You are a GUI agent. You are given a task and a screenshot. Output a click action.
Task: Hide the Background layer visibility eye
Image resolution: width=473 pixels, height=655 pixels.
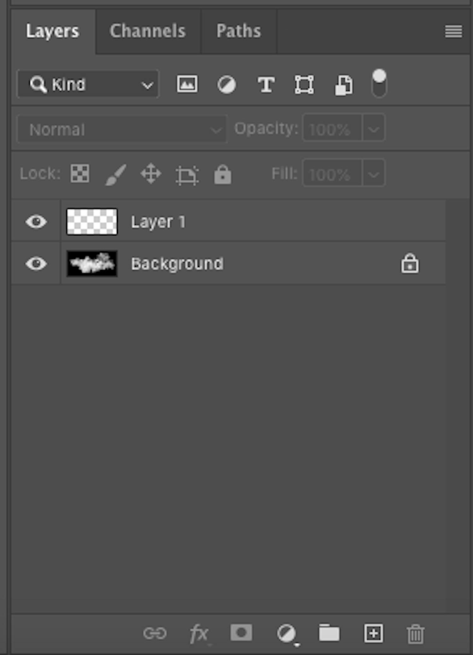click(x=36, y=264)
